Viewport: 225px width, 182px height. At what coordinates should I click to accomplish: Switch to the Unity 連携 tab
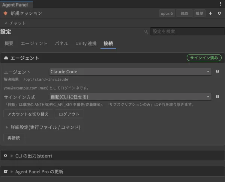86,44
